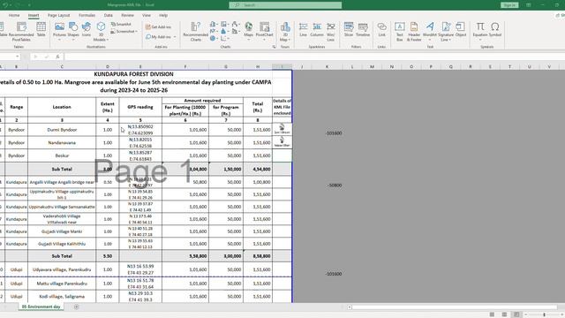Switch to the Formulas tab
The height and width of the screenshot is (318, 565).
[87, 15]
